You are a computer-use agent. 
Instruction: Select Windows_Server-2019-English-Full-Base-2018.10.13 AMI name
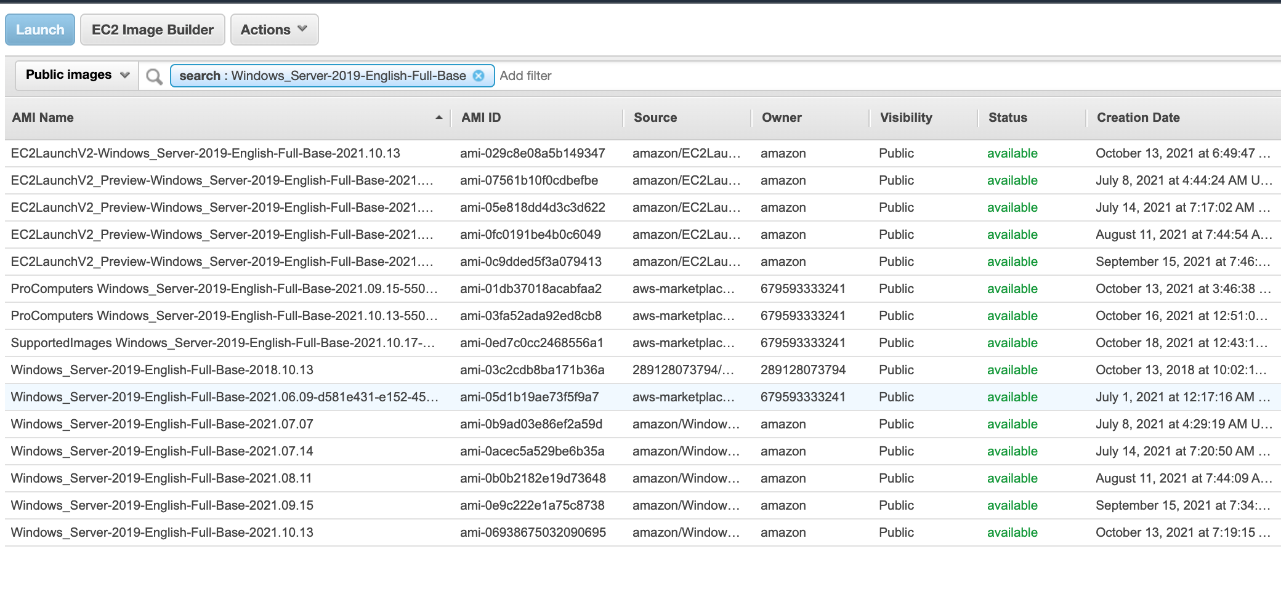pos(162,370)
